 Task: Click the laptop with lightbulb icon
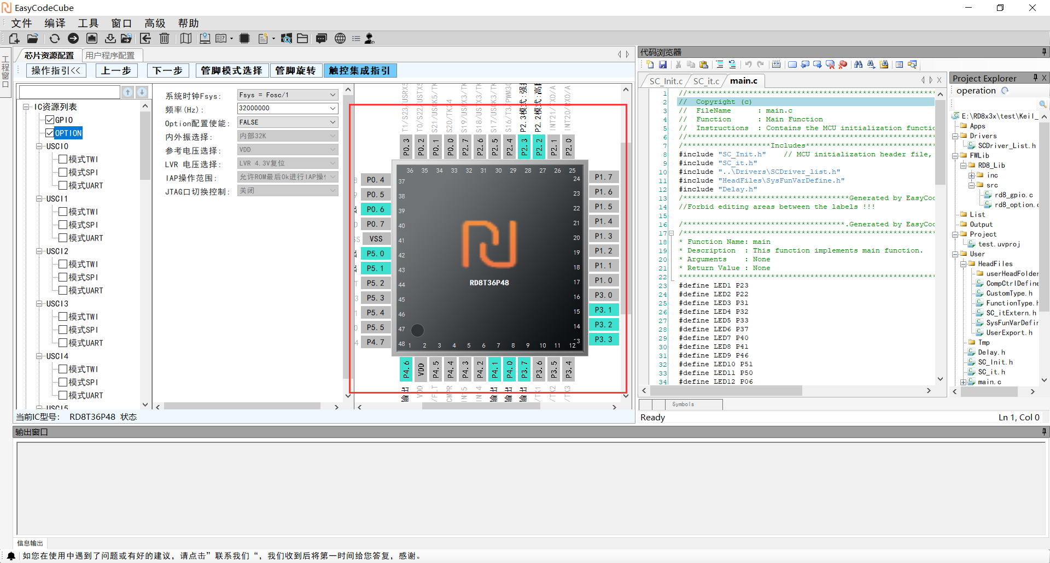tap(205, 38)
